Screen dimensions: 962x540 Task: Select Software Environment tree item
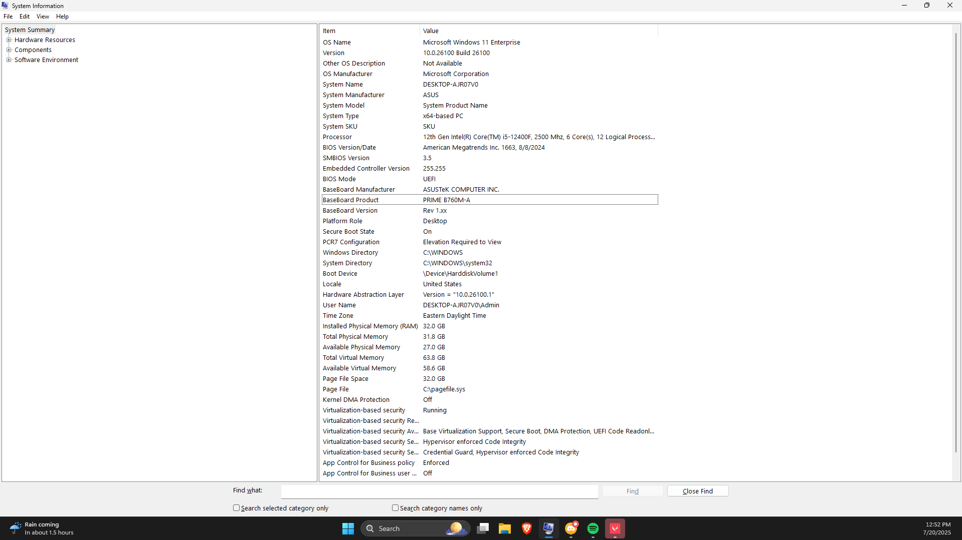[x=46, y=60]
